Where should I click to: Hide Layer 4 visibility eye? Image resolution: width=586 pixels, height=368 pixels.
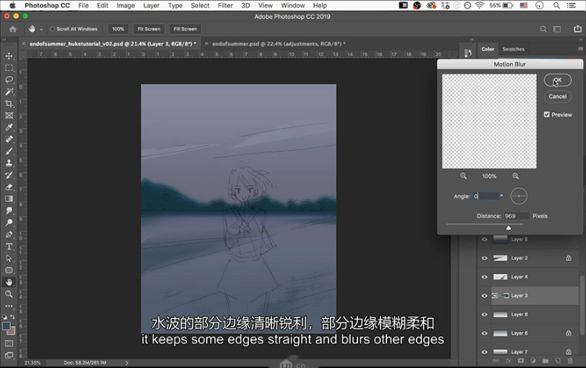485,277
